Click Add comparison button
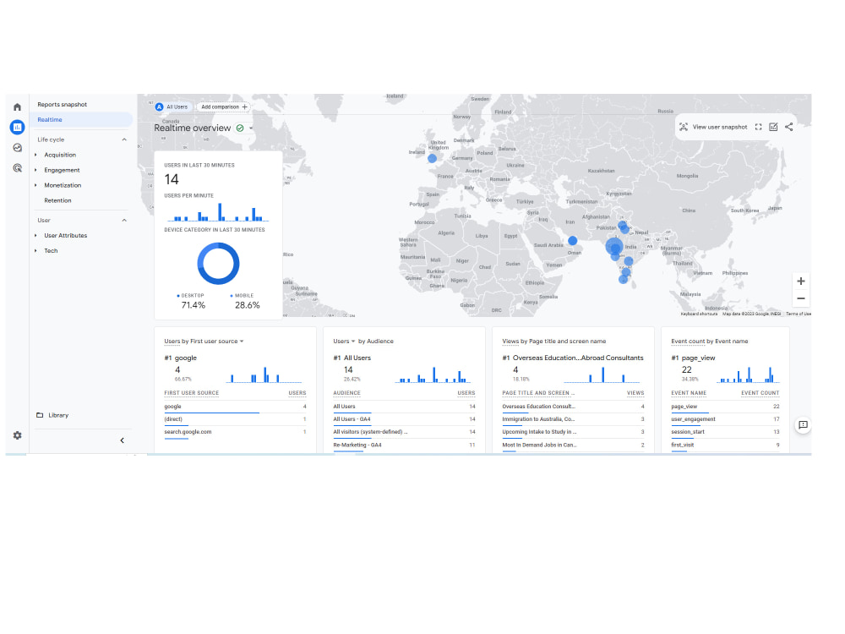The width and height of the screenshot is (845, 634). click(223, 107)
